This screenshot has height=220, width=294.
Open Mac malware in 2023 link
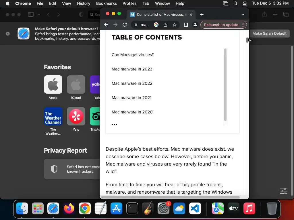point(132,69)
